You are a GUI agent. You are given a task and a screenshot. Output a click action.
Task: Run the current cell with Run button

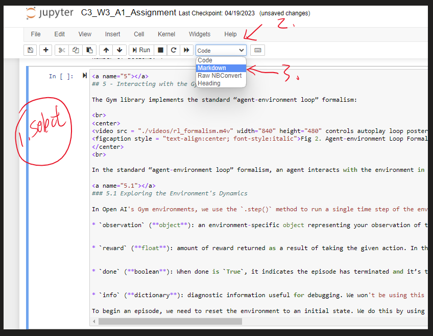coord(141,50)
